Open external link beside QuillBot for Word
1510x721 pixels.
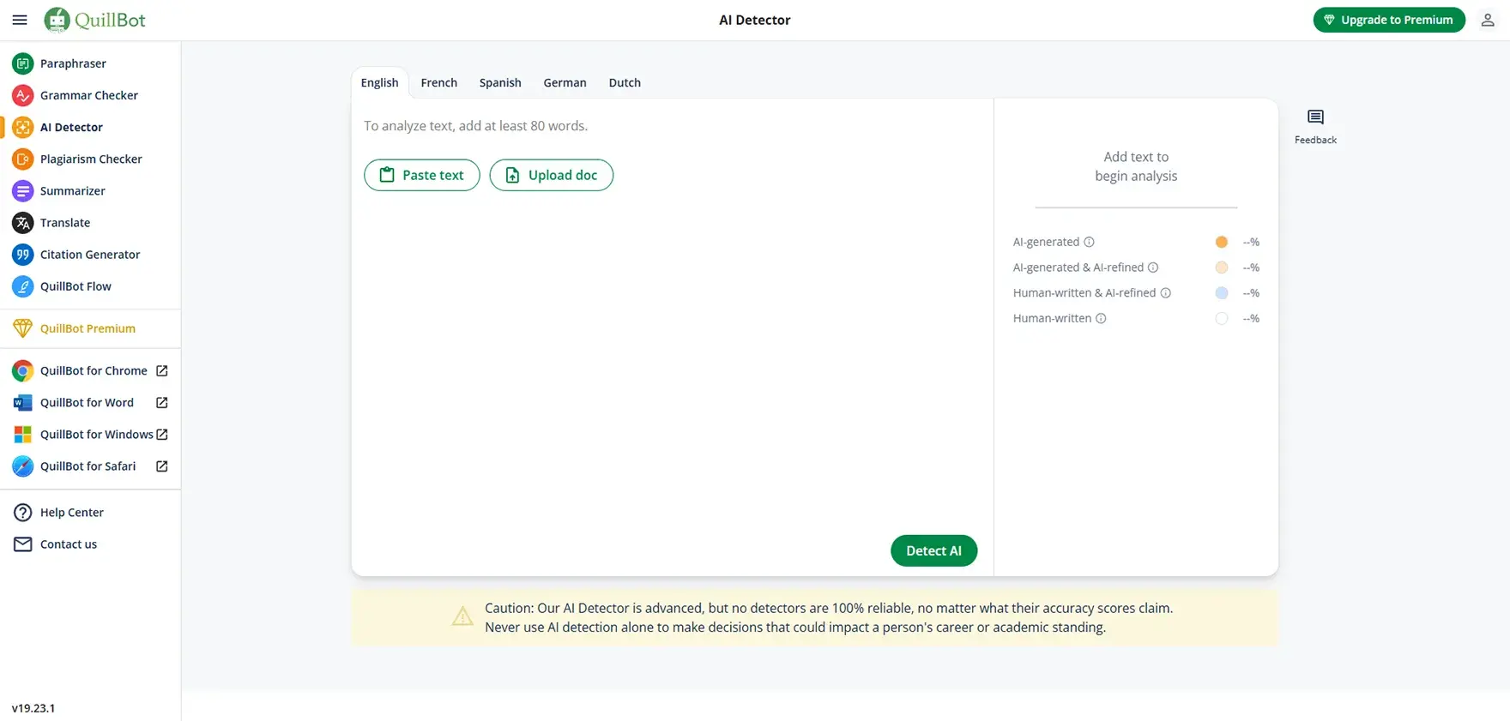pyautogui.click(x=162, y=402)
